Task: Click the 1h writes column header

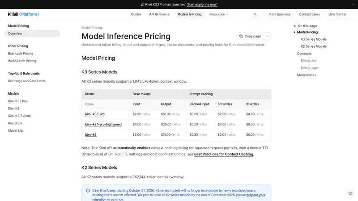Action: 252,104
